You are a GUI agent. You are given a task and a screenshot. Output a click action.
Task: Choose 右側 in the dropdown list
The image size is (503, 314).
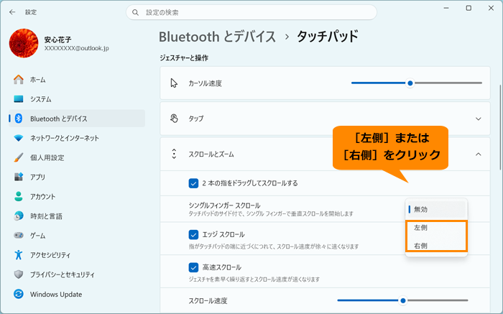click(436, 246)
